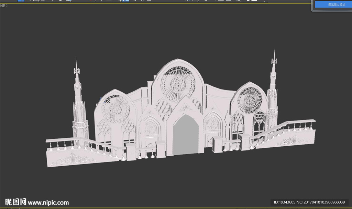The image size is (352, 209).
Task: Select the pedestal box left of doorway
Action: coord(161,149)
